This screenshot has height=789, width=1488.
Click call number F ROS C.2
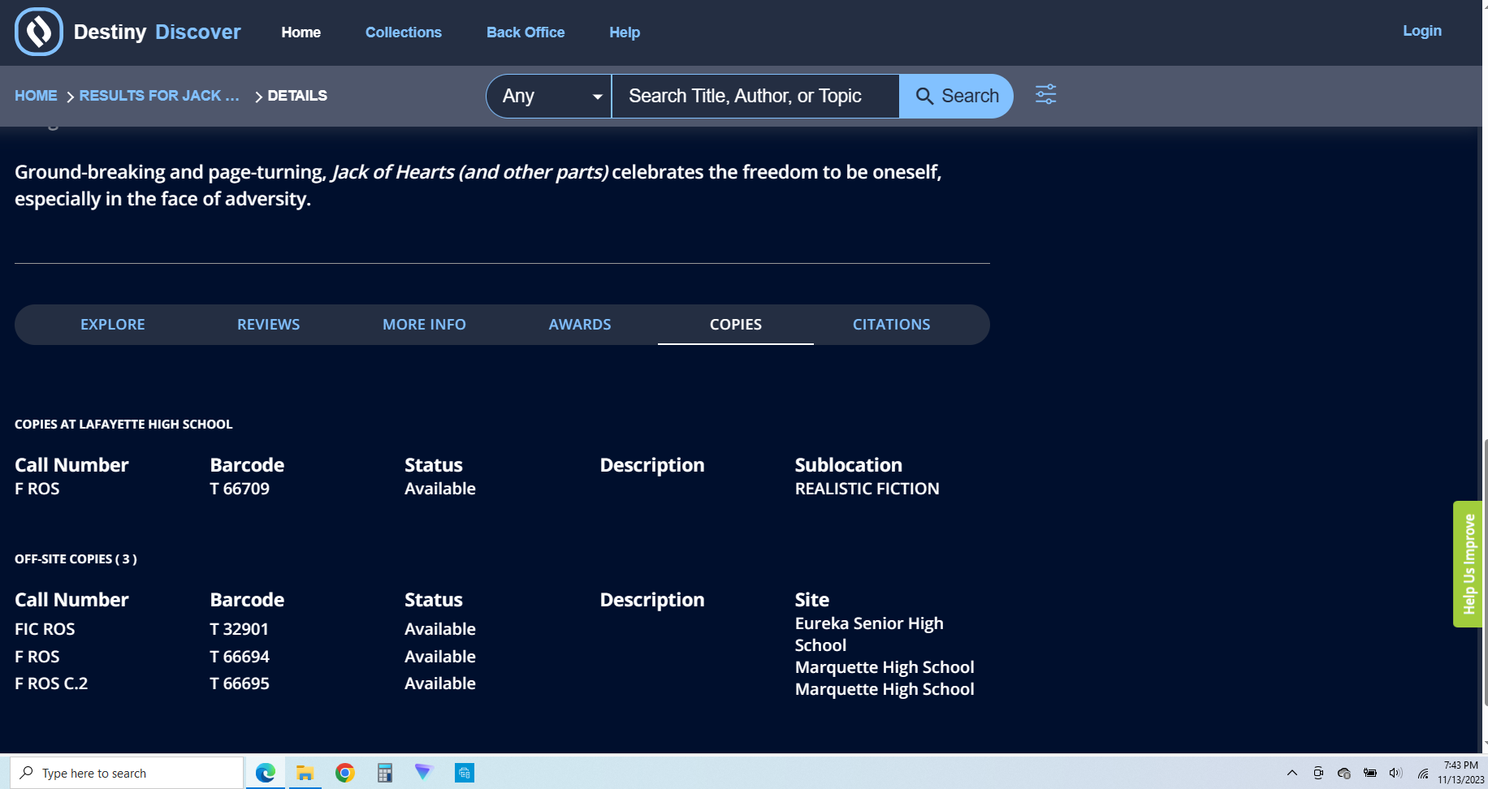click(x=51, y=683)
